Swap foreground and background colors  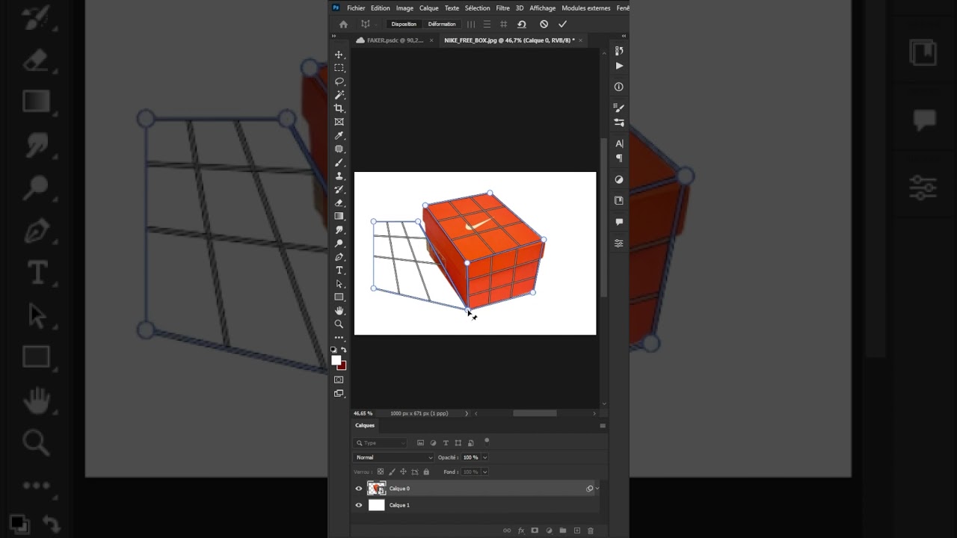point(344,350)
